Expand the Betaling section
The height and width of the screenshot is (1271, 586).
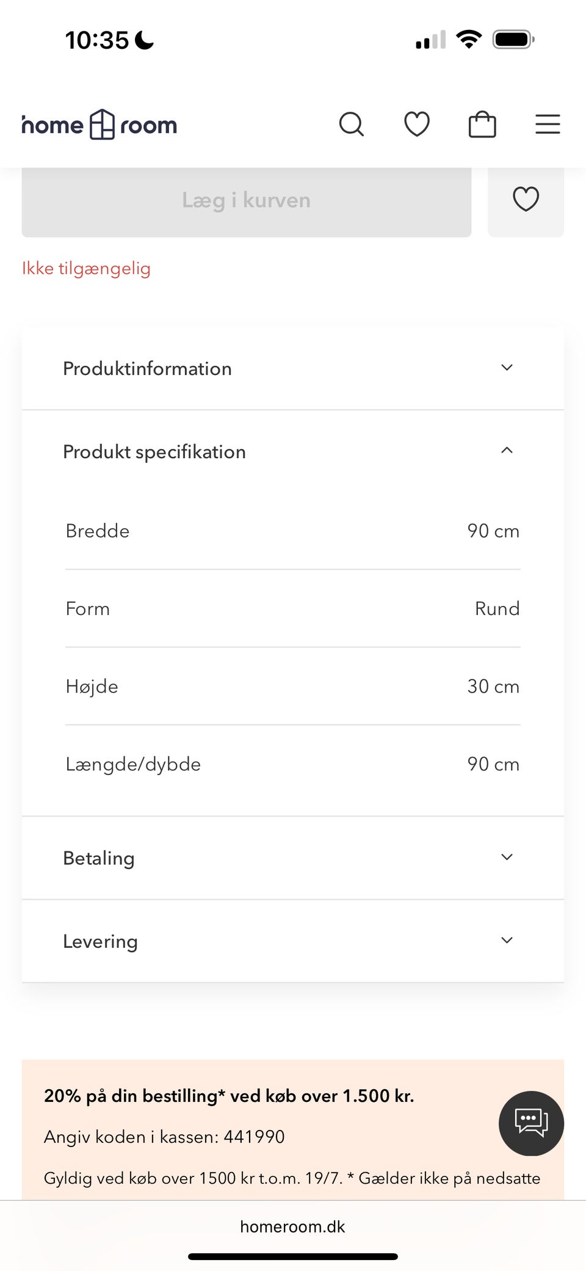click(x=293, y=858)
